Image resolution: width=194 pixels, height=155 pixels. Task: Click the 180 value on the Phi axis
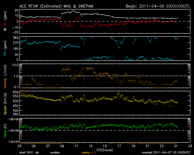point(16,49)
